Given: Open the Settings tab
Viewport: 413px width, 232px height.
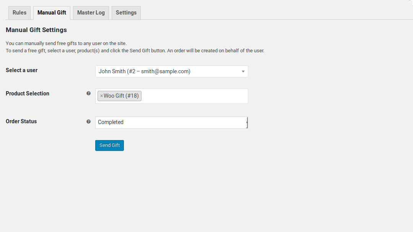Looking at the screenshot, I should [x=126, y=13].
